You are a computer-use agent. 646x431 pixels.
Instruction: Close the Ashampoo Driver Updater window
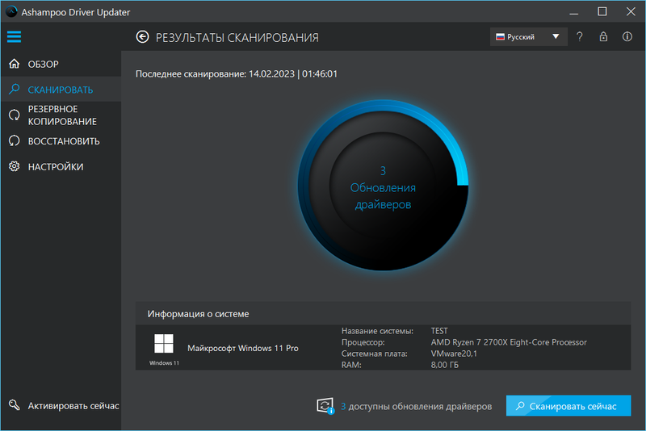point(631,11)
